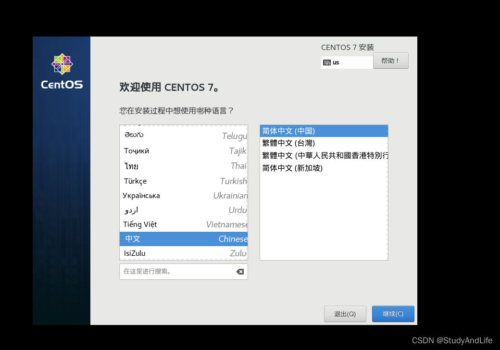
Task: Select 繁體中文 (台灣) locale
Action: tap(288, 143)
